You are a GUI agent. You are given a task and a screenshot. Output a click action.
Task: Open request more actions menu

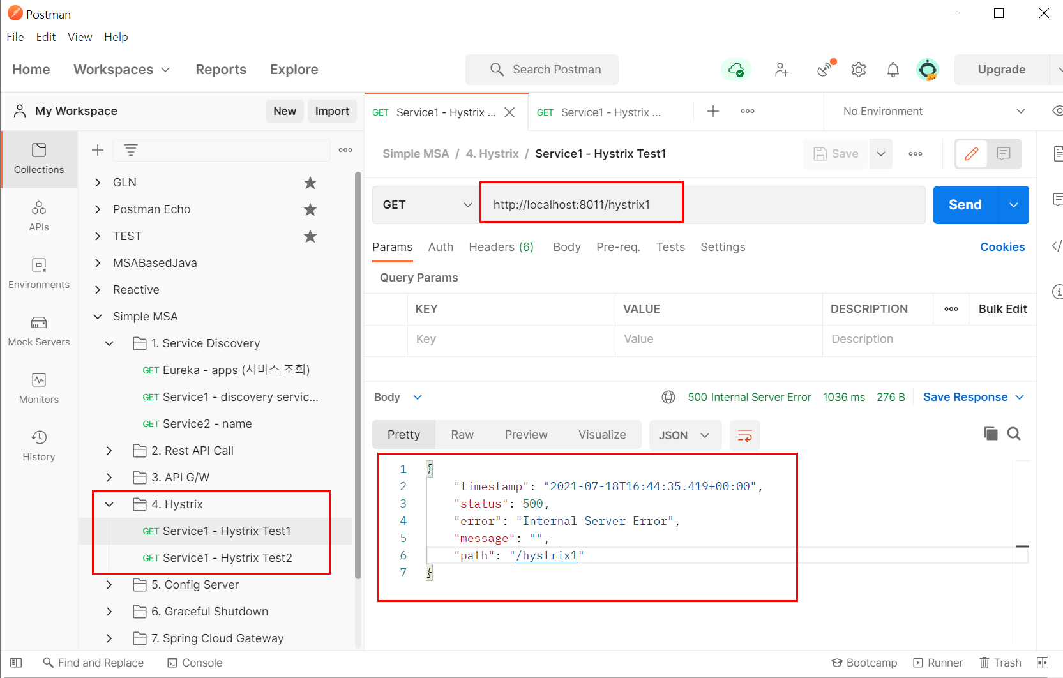click(916, 154)
